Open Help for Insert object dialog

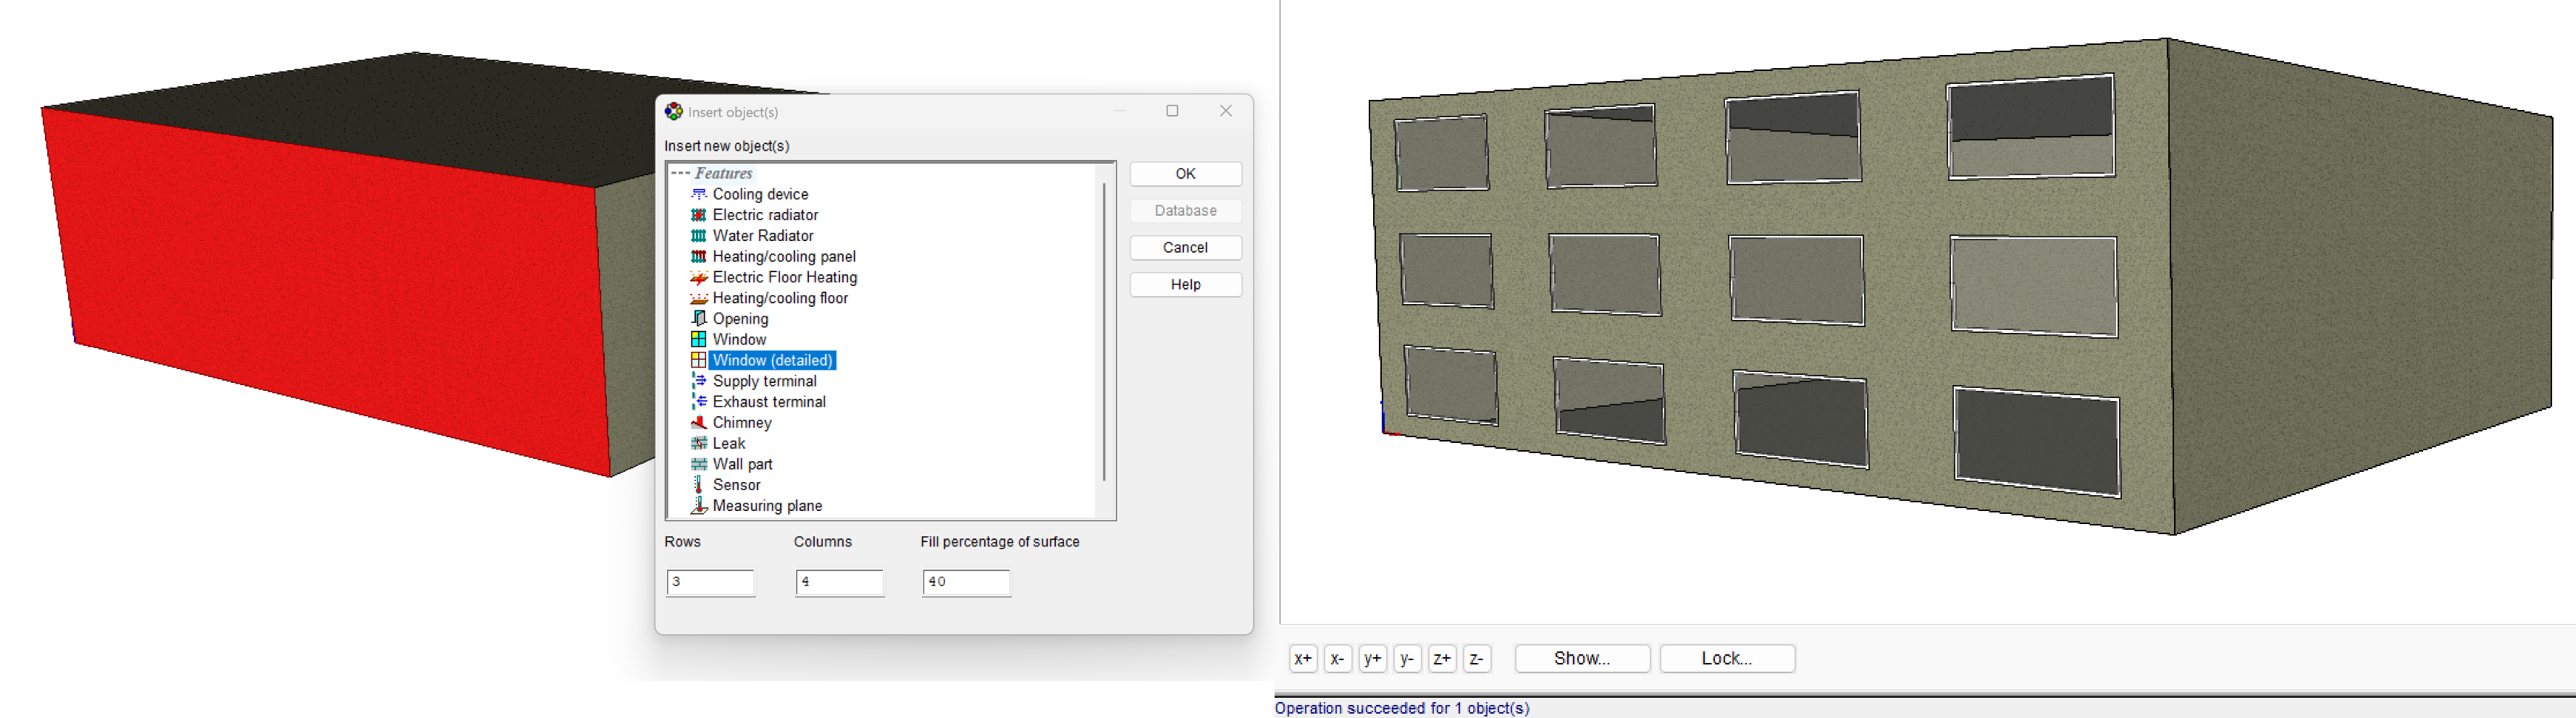pyautogui.click(x=1185, y=285)
